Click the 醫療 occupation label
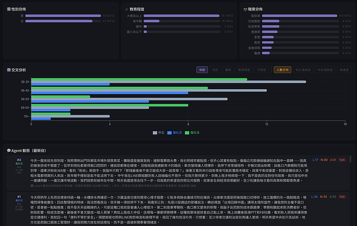357x226 pixels. tap(257, 53)
